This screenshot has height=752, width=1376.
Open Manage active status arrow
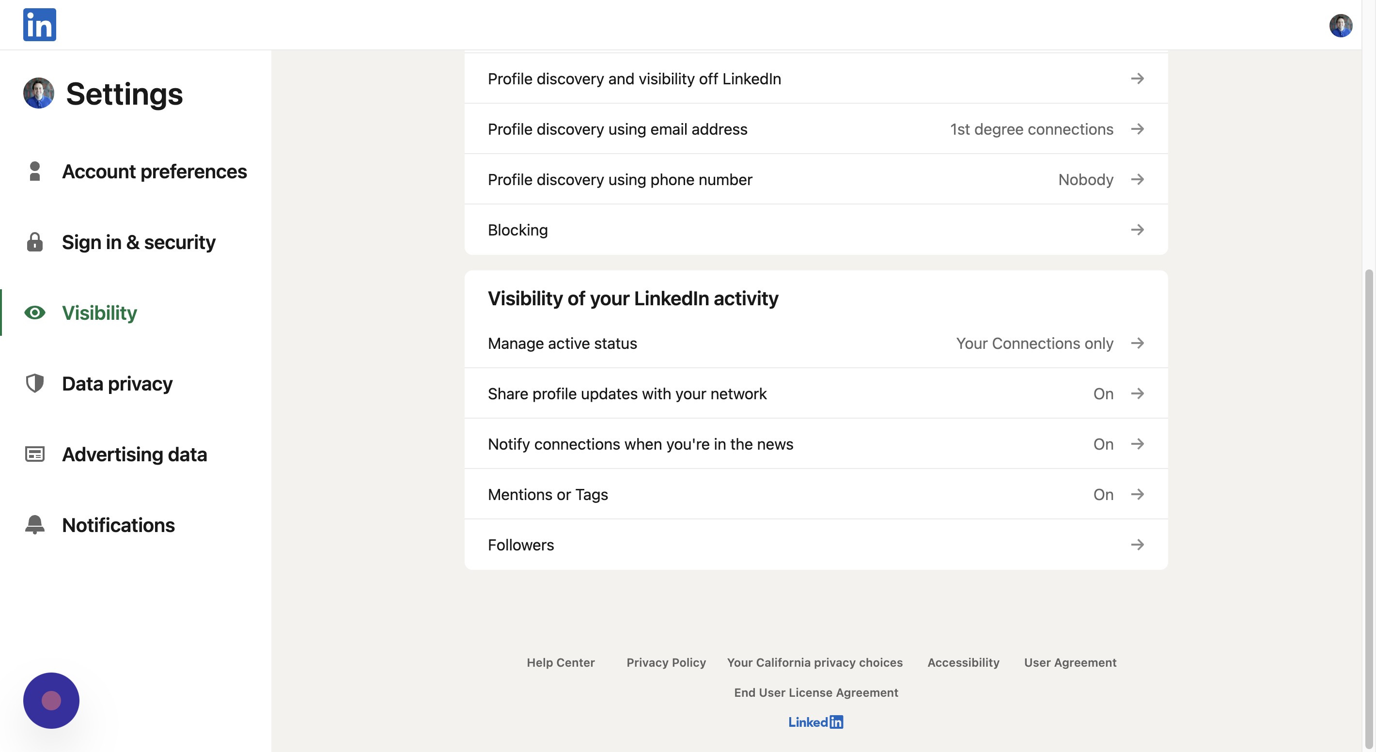point(1137,343)
